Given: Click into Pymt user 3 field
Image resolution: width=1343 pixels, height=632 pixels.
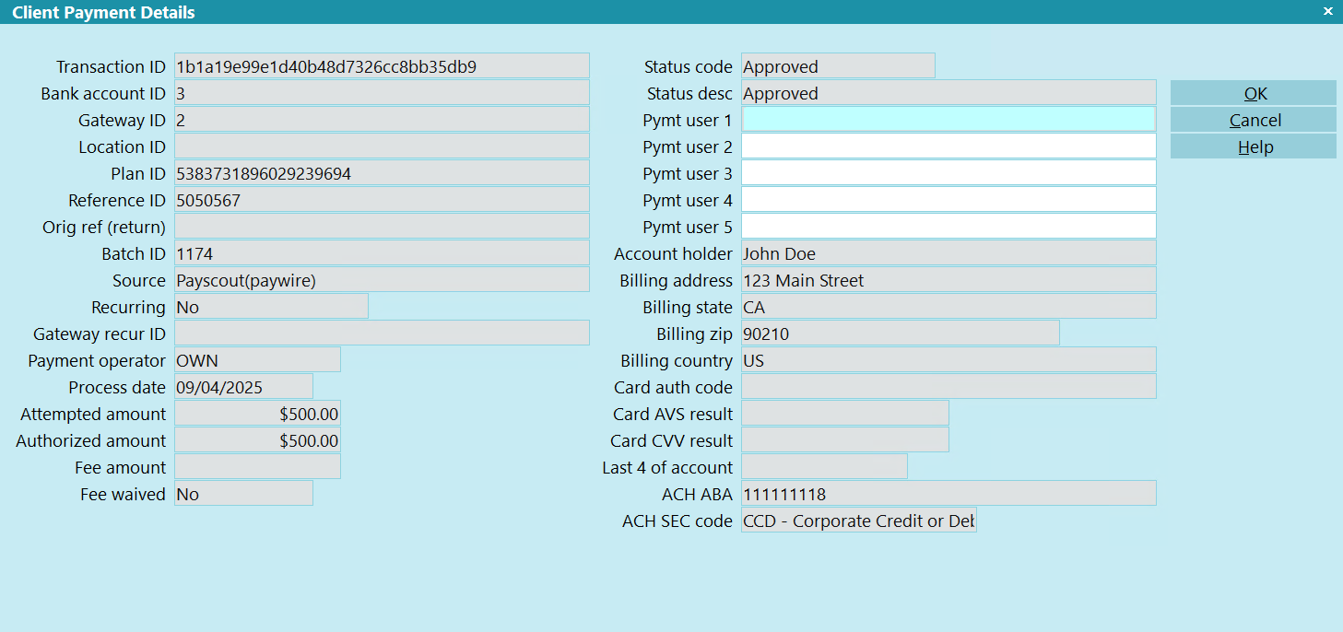Looking at the screenshot, I should [x=948, y=173].
